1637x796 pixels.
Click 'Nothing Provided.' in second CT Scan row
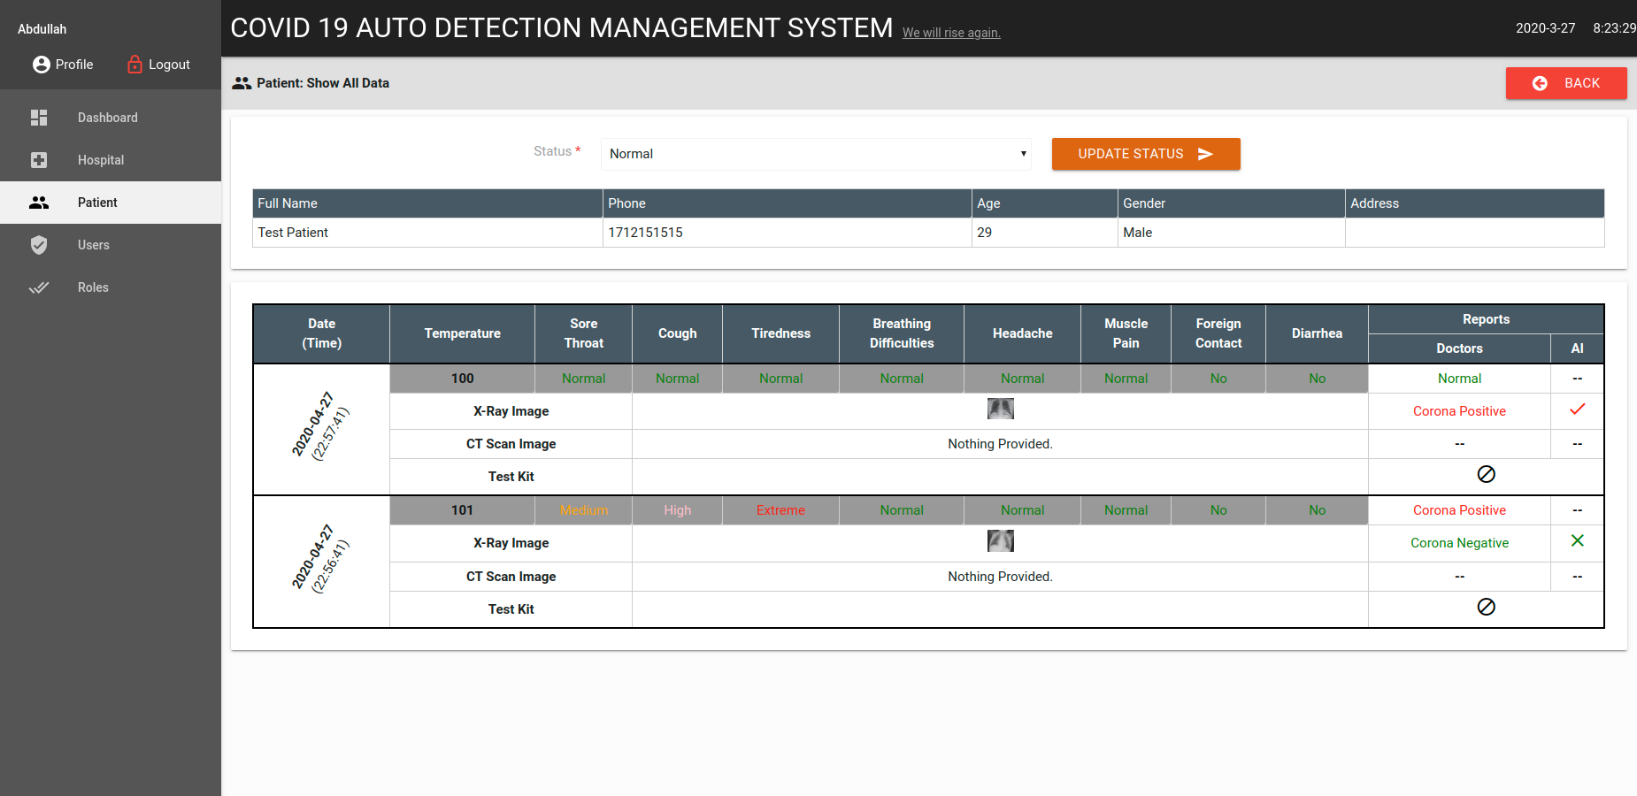point(1000,577)
